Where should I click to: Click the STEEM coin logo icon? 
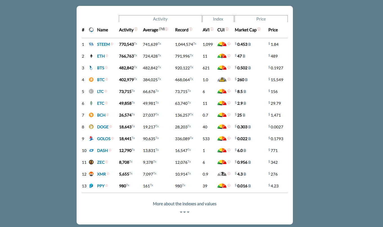[91, 44]
